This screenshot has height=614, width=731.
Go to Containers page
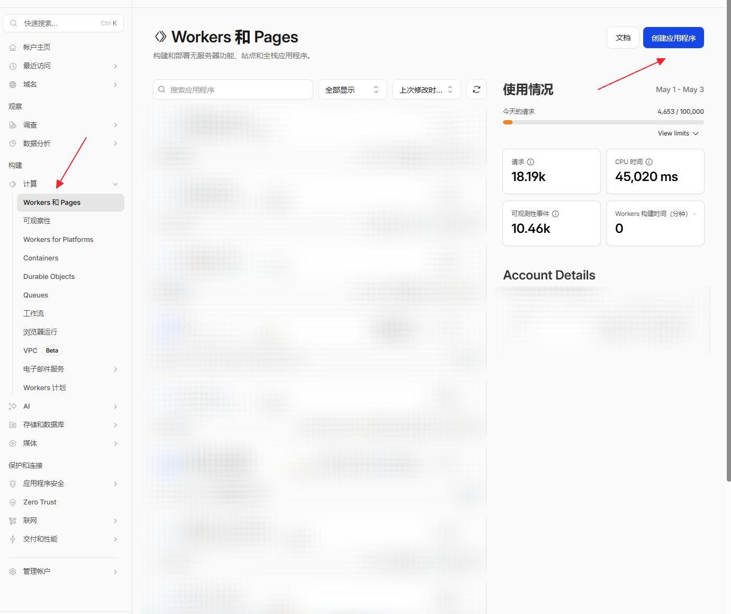(x=41, y=258)
